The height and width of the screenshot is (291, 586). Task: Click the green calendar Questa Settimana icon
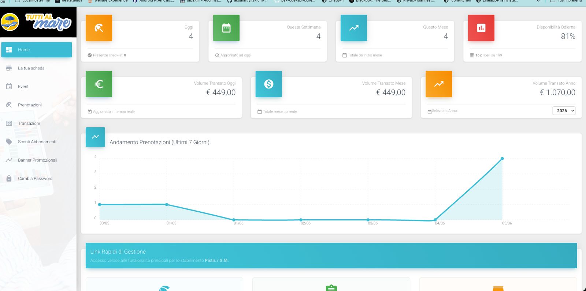pyautogui.click(x=226, y=28)
